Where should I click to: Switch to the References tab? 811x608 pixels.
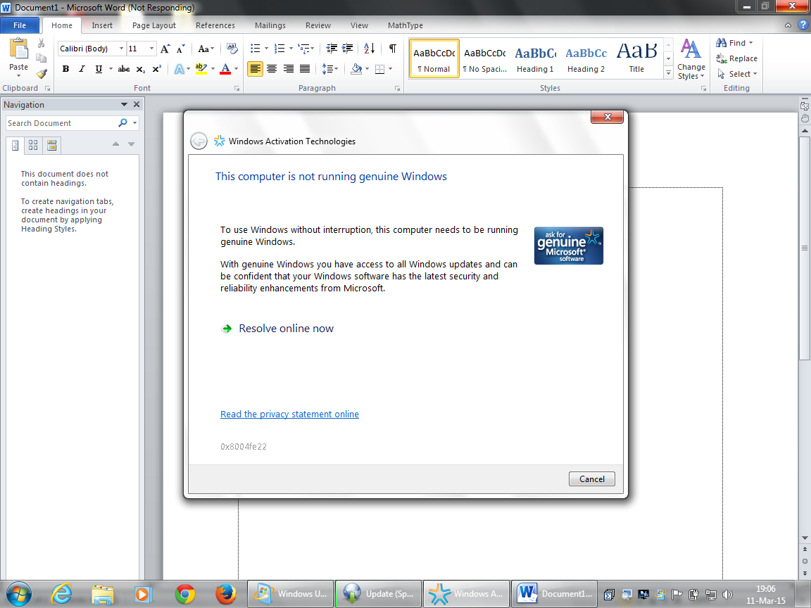pyautogui.click(x=215, y=25)
